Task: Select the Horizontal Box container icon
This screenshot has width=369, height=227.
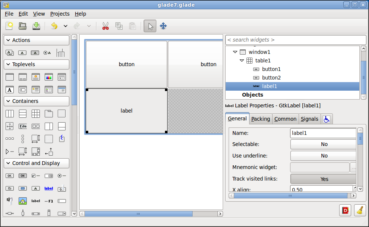Action: pyautogui.click(x=10, y=114)
